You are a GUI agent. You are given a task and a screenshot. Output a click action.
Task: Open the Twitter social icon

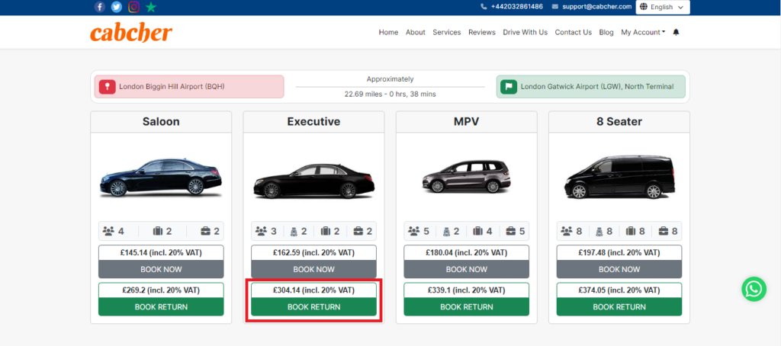click(117, 7)
